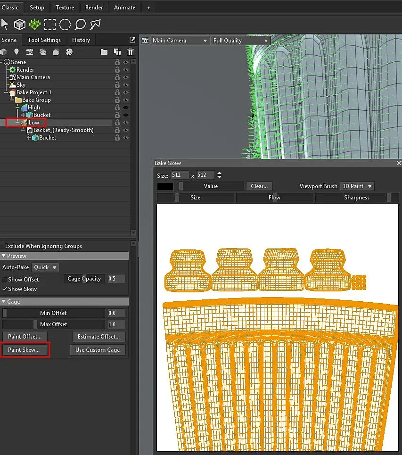This screenshot has height=455, width=402.
Task: Switch to the Tool Settings tab
Action: coord(44,40)
